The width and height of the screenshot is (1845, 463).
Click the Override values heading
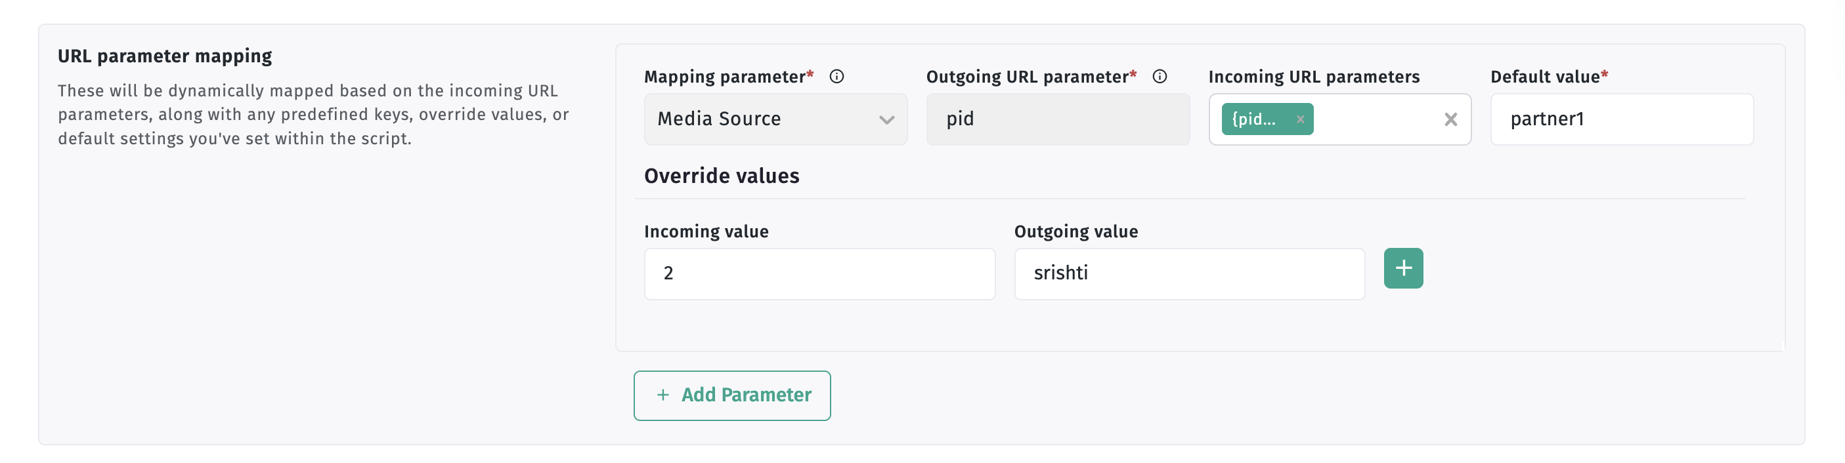721,176
